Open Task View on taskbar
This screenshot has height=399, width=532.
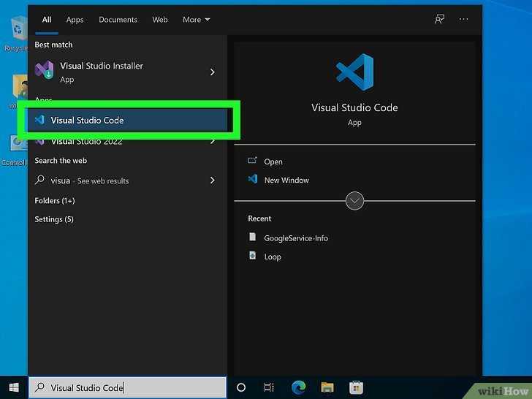pos(269,387)
